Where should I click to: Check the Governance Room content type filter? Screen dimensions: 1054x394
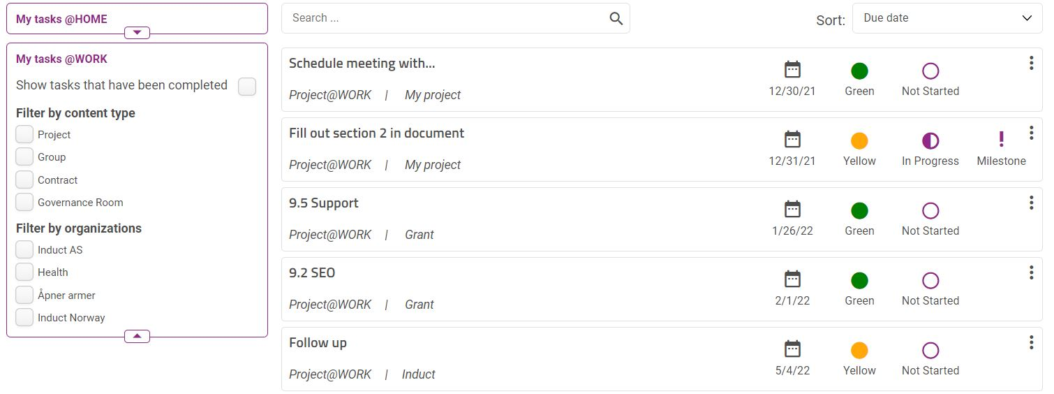(x=24, y=202)
